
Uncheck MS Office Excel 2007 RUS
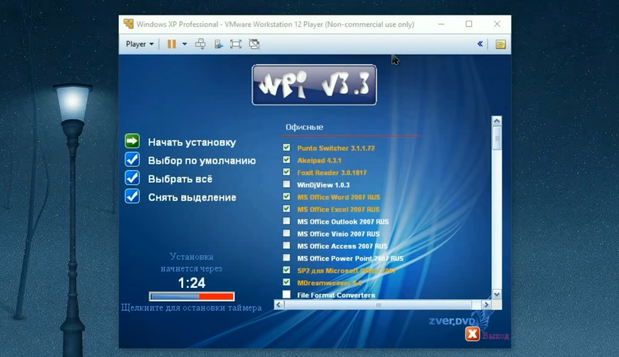[x=286, y=209]
